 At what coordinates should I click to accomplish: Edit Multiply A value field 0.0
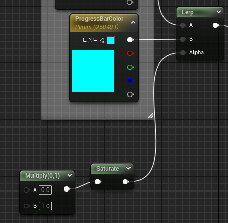click(45, 190)
